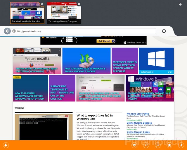Go back with the back arrow button
Image resolution: width=187 pixels, height=150 pixels.
point(7,31)
